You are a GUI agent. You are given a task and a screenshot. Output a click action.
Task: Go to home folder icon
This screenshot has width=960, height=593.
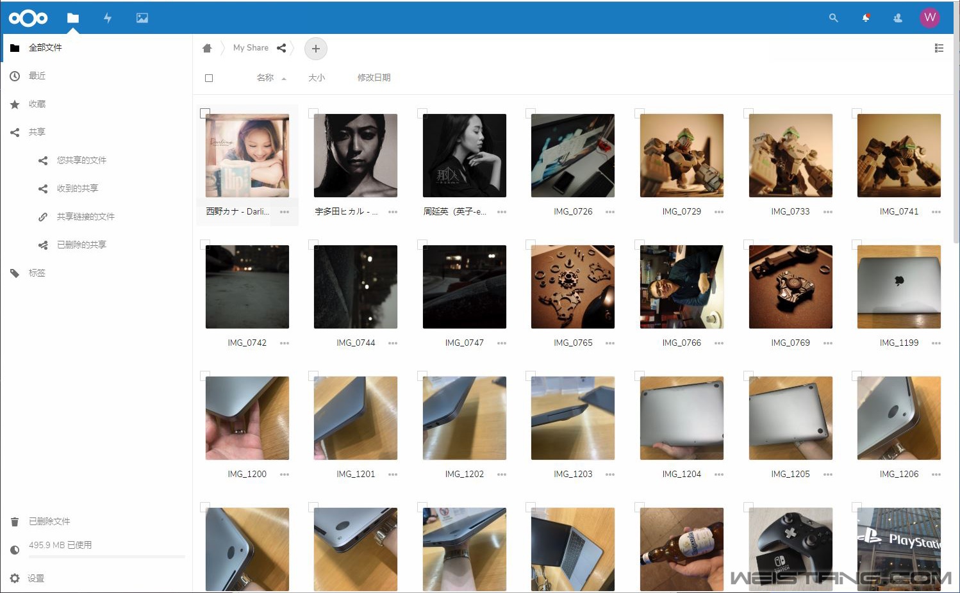207,48
